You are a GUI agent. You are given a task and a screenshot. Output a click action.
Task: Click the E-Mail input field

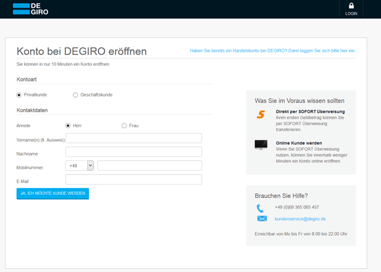pyautogui.click(x=134, y=179)
